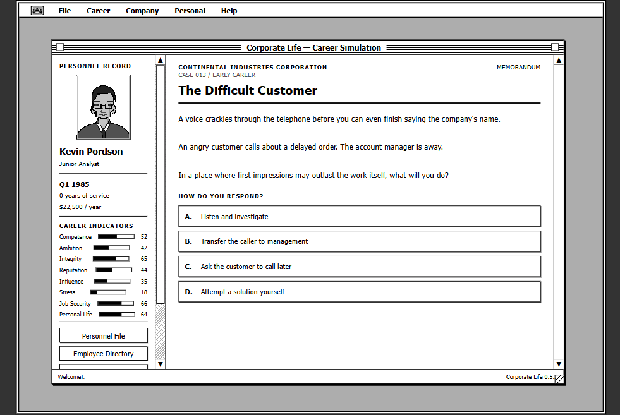Click the $22,500 / year salary text
This screenshot has width=620, height=415.
pos(80,207)
